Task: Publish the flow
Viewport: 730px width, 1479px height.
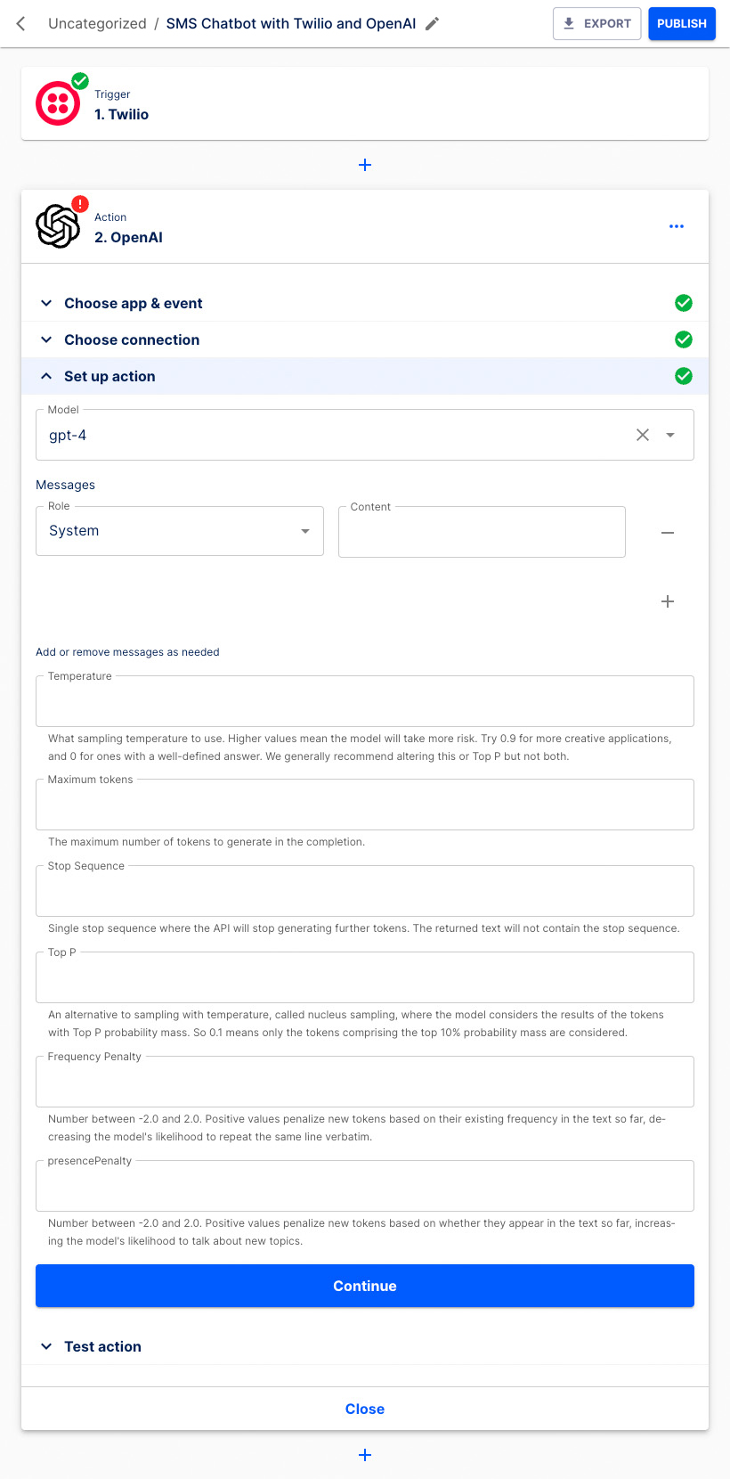Action: pyautogui.click(x=682, y=23)
